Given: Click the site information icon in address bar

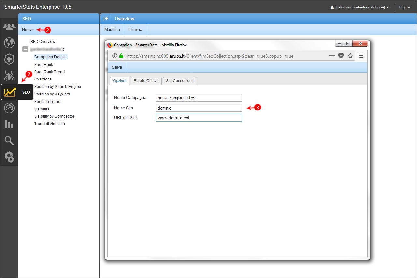Looking at the screenshot, I should pos(115,56).
